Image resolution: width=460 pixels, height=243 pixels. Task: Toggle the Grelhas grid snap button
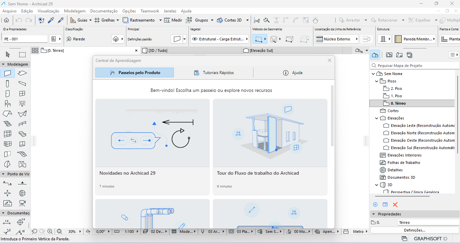(x=104, y=20)
